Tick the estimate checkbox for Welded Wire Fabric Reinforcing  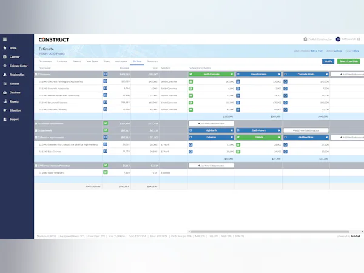point(105,95)
